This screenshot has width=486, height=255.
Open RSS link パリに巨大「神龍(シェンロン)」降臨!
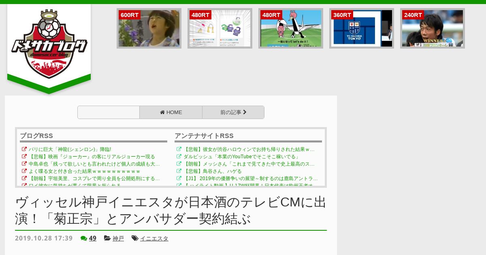point(70,149)
